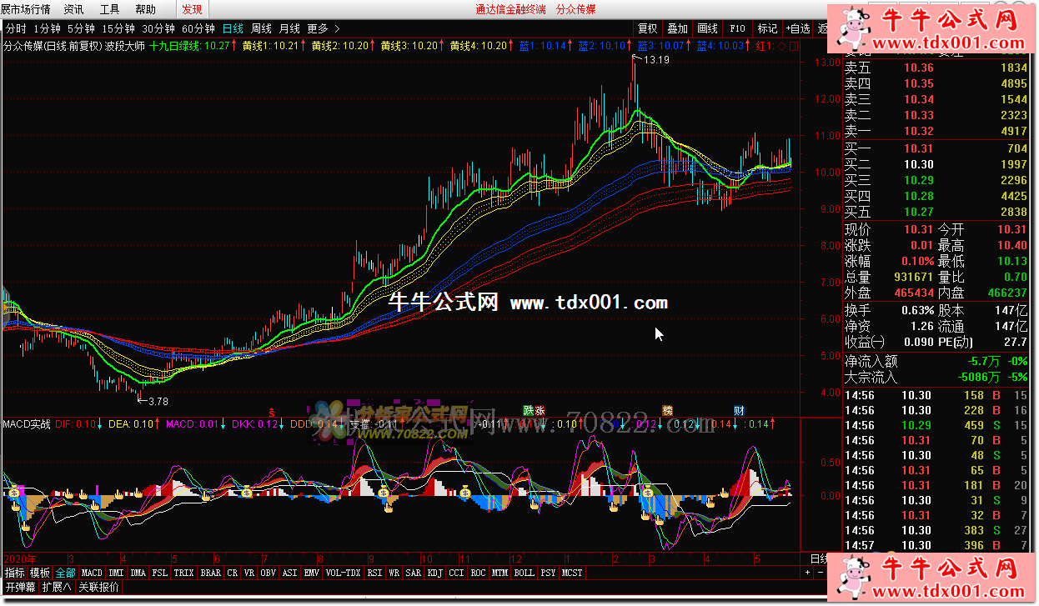Image resolution: width=1039 pixels, height=606 pixels.
Task: Click the red $ marker on the chart
Action: pos(270,411)
